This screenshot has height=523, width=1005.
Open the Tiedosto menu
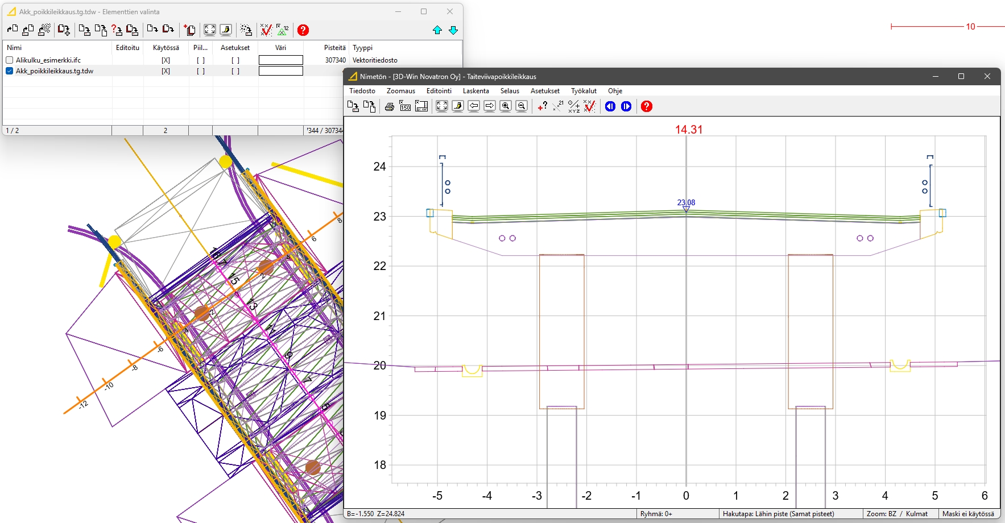click(x=362, y=91)
